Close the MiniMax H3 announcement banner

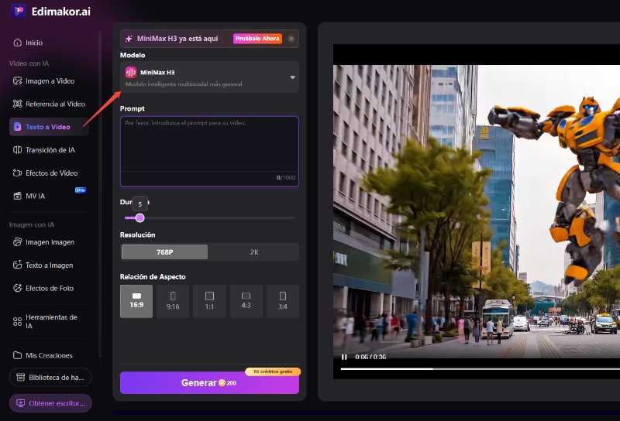[x=291, y=39]
